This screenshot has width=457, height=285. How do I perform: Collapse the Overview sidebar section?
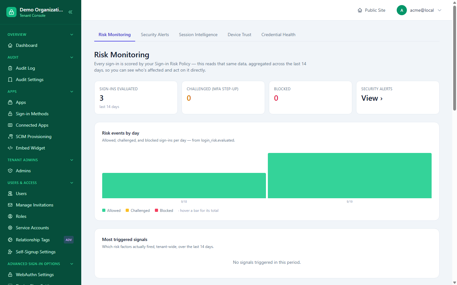[72, 35]
